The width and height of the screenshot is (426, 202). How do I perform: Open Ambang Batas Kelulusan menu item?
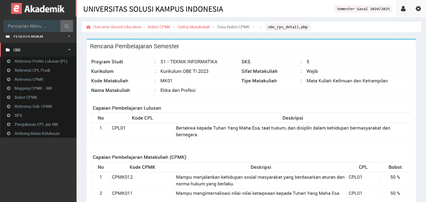click(x=37, y=134)
